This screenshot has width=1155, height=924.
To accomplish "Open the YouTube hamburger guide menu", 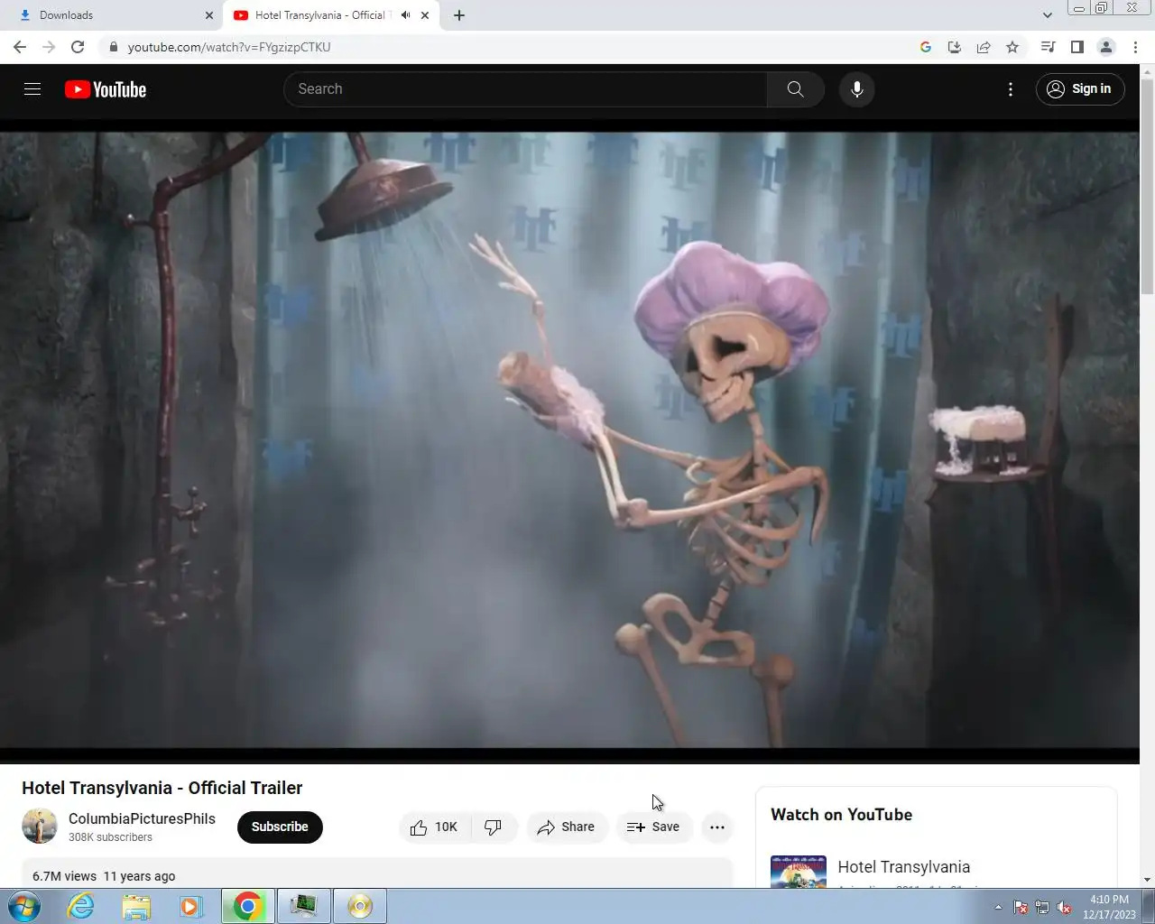I will point(32,89).
